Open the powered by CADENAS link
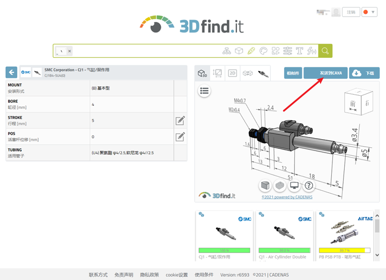Viewport: 386px width, 280px height. (x=287, y=197)
